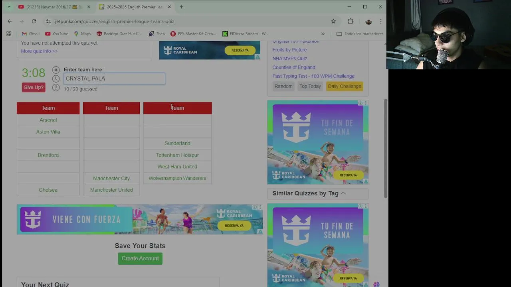
Task: Open the Rodrigo Diaz H. bookmark
Action: click(119, 34)
